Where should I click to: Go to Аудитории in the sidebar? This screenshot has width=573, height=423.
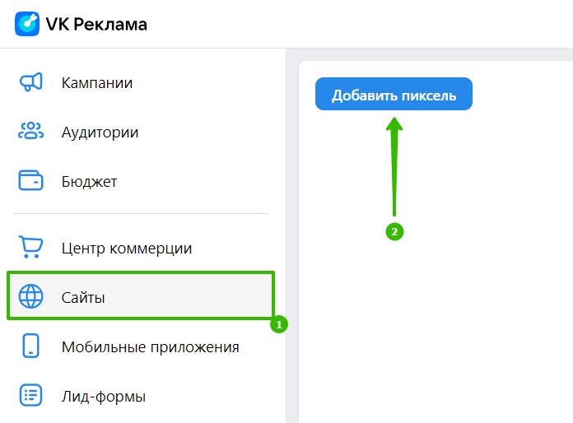click(100, 132)
